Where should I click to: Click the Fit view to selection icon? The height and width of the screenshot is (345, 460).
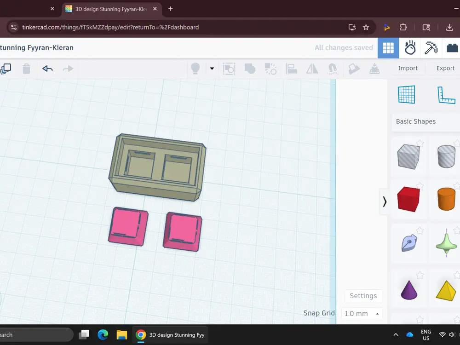229,69
